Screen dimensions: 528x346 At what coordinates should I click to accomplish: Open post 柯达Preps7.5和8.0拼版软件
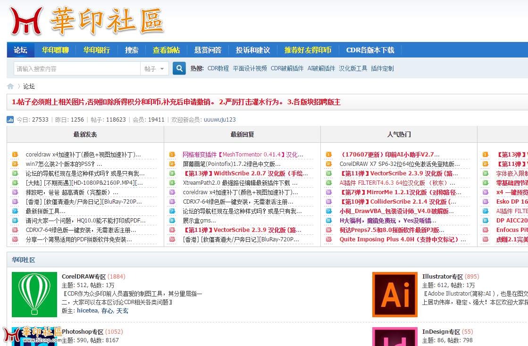tap(392, 230)
